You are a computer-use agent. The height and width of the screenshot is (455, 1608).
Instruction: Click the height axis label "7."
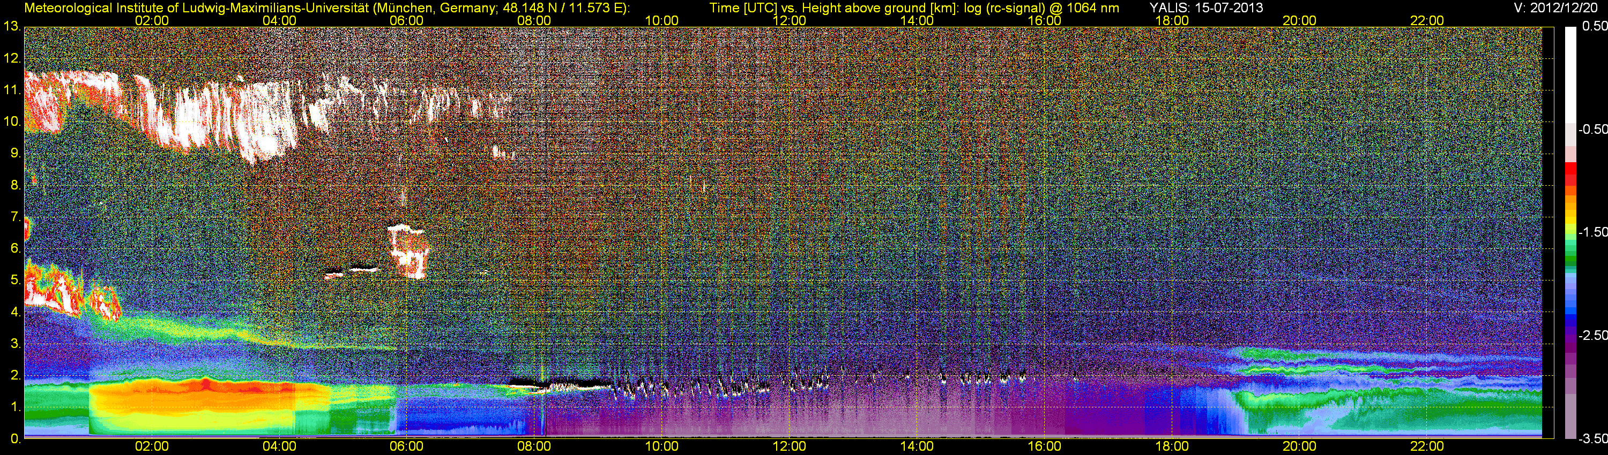(x=16, y=217)
